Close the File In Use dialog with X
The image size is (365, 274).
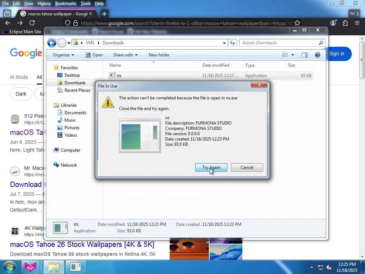(x=259, y=85)
